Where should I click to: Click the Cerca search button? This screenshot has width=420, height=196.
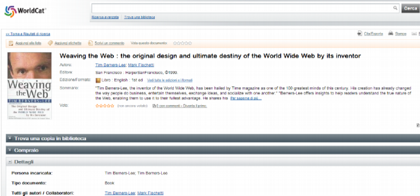[x=411, y=8]
